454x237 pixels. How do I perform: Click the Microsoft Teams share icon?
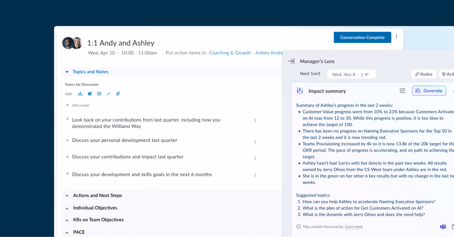pos(443,227)
